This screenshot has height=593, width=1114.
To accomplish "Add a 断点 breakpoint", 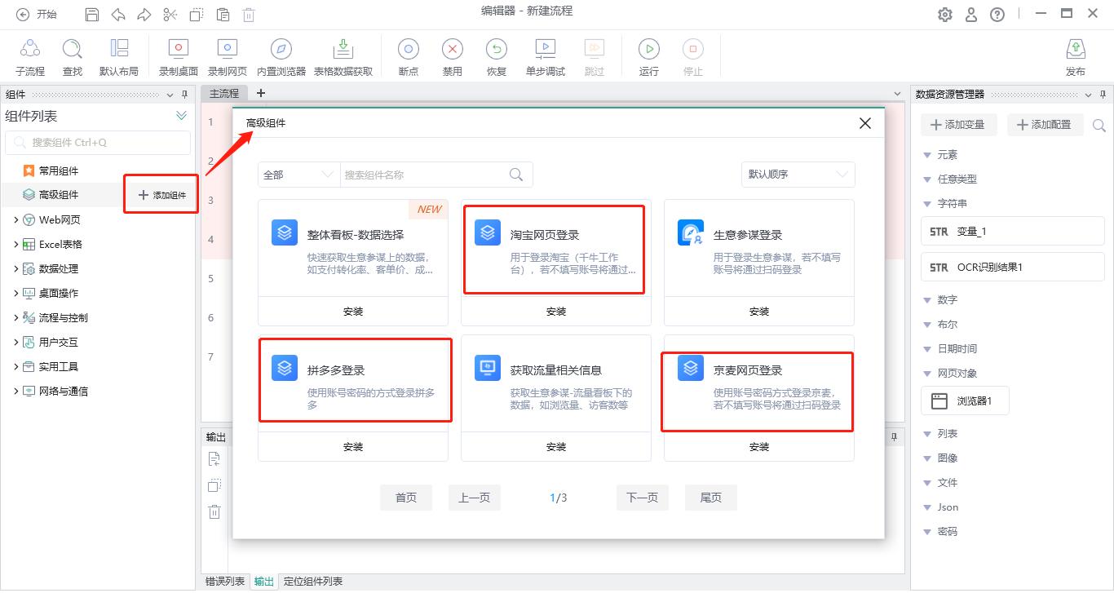I will pos(409,49).
